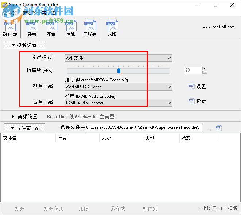Viewport: 241px width, 215px height.
Task: Open the 帮助(Z) menu
Action: tap(49, 13)
